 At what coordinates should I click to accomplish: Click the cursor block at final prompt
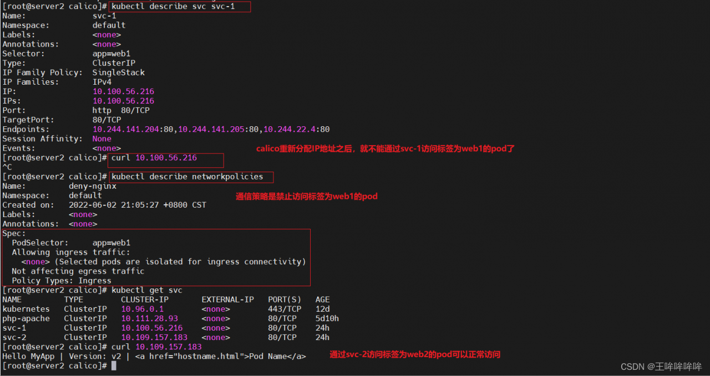point(114,365)
